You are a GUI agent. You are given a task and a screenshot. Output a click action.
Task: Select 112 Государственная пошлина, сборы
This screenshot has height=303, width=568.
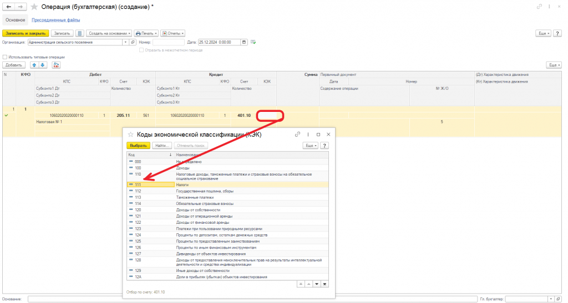click(x=227, y=191)
